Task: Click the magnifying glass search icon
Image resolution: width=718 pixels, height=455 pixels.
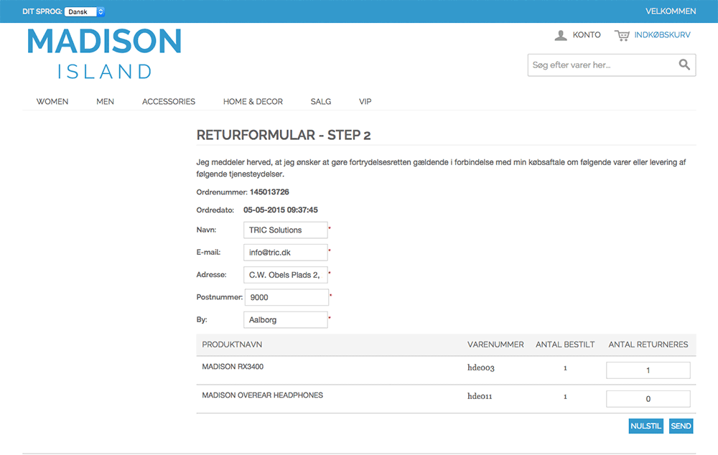Action: coord(684,65)
